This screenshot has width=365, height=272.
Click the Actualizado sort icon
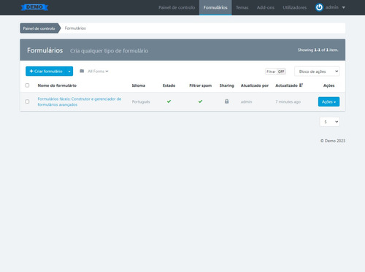click(301, 85)
